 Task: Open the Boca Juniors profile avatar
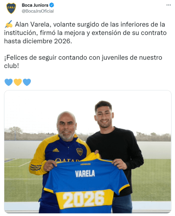pos(11,8)
